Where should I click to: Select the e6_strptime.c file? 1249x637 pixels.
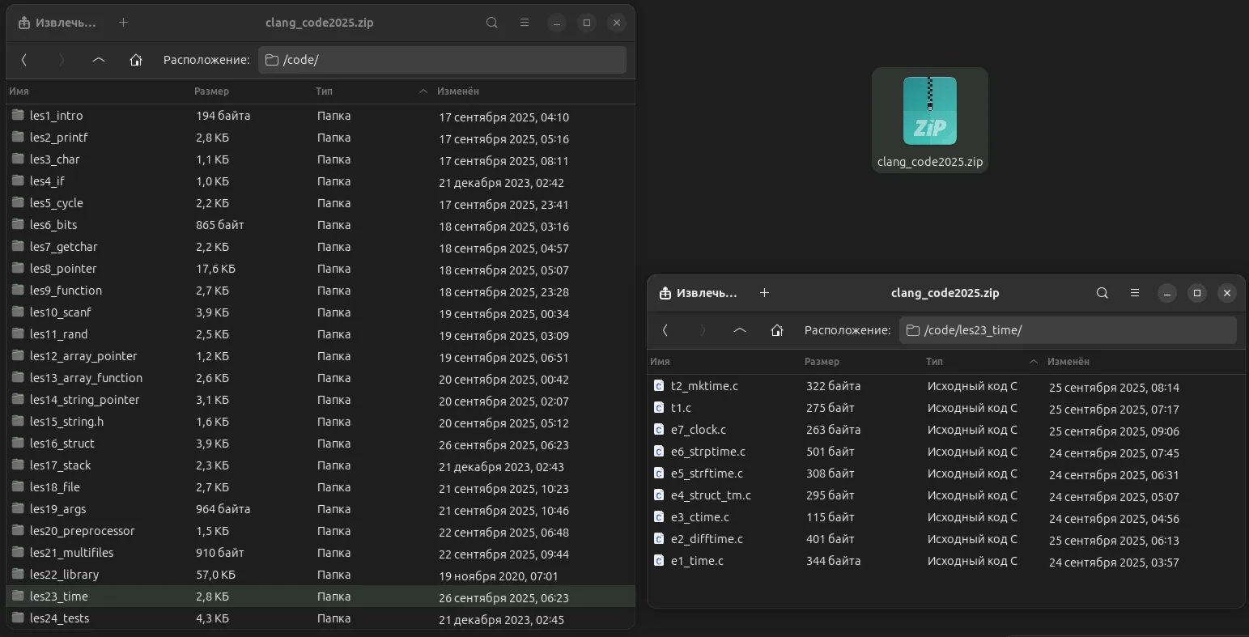pos(707,452)
